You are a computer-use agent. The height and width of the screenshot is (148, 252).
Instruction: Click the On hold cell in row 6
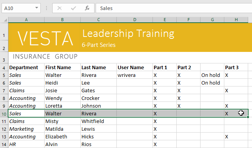(212, 83)
